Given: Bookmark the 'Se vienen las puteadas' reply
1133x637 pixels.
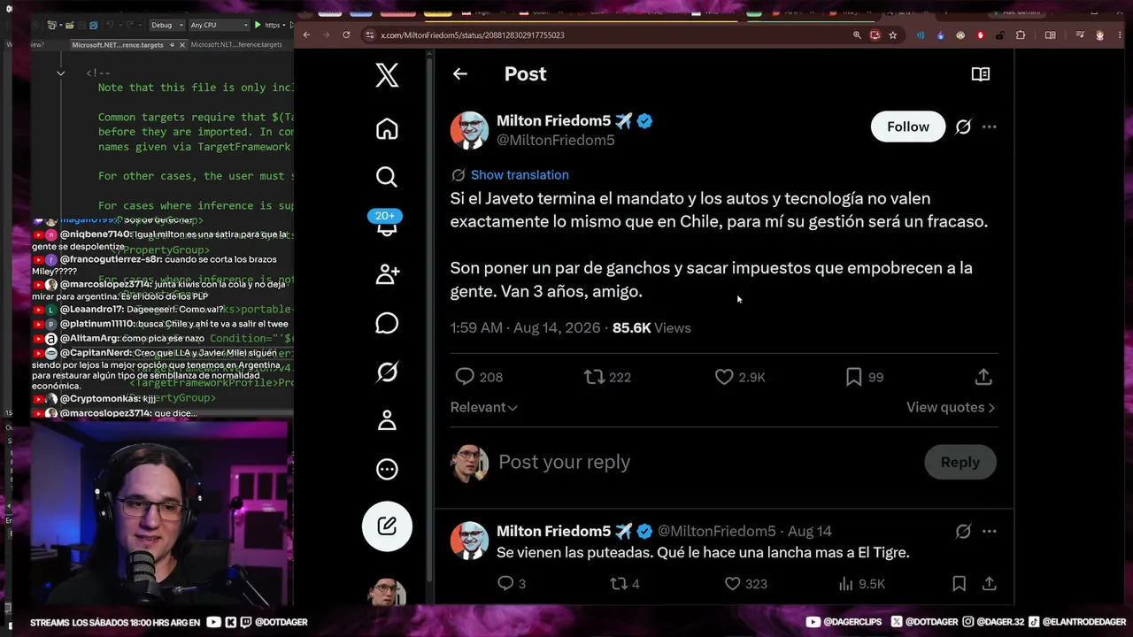Looking at the screenshot, I should coord(959,584).
